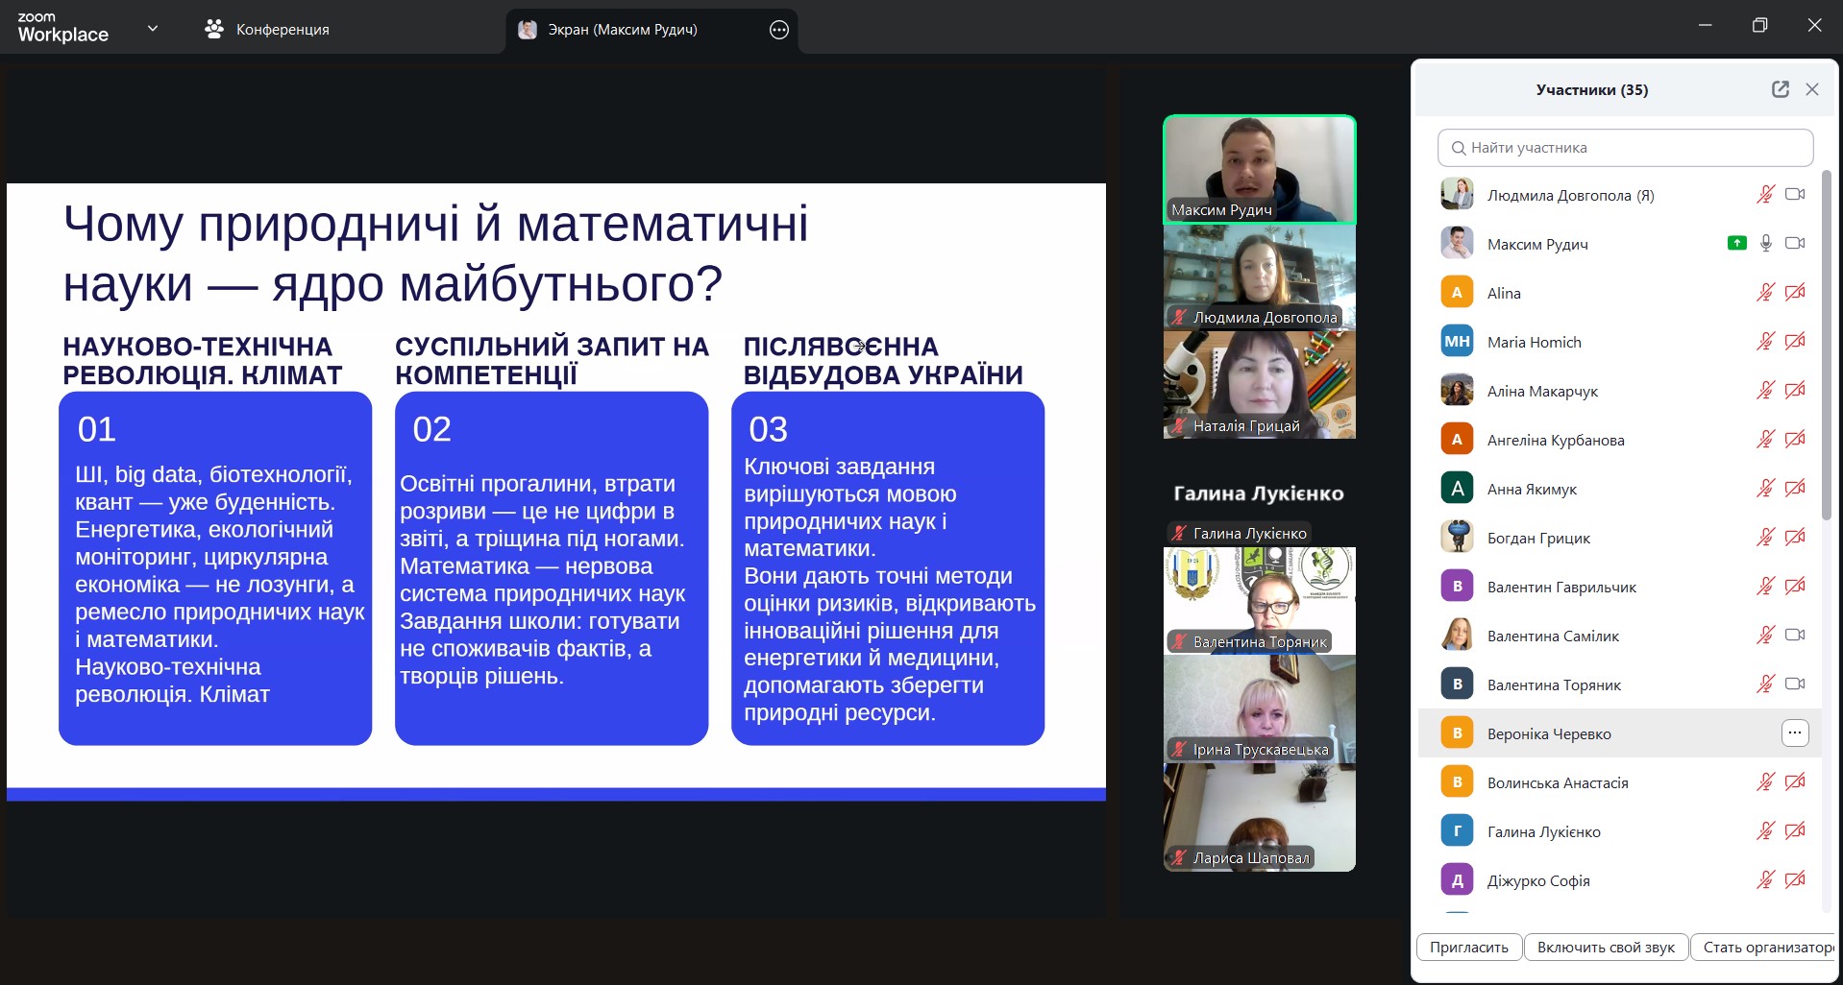Image resolution: width=1843 pixels, height=985 pixels.
Task: Open the Конференция tab
Action: coord(267,30)
